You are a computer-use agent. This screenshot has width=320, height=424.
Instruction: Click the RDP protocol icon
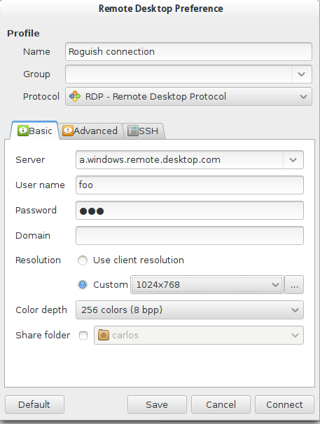click(75, 96)
